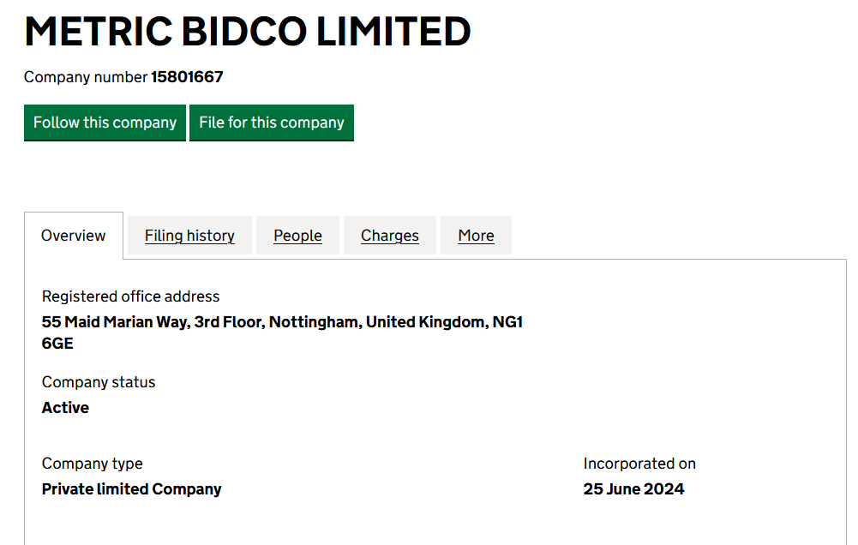858x545 pixels.
Task: Click the Company status label
Action: (x=99, y=382)
